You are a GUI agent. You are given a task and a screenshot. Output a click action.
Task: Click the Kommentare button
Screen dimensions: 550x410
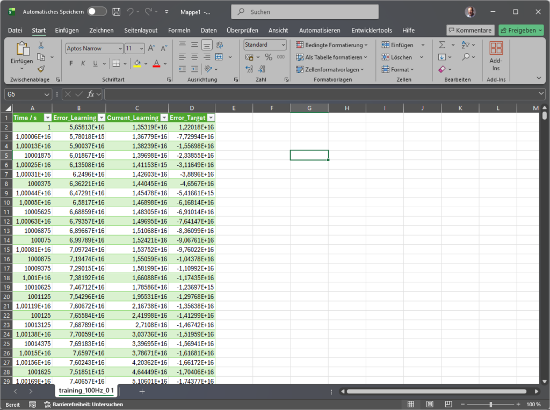click(470, 31)
